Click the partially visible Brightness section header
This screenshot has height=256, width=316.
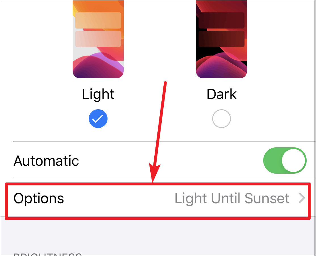[x=48, y=254]
